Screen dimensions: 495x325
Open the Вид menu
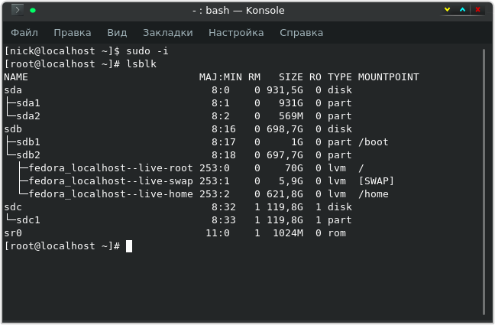point(117,33)
